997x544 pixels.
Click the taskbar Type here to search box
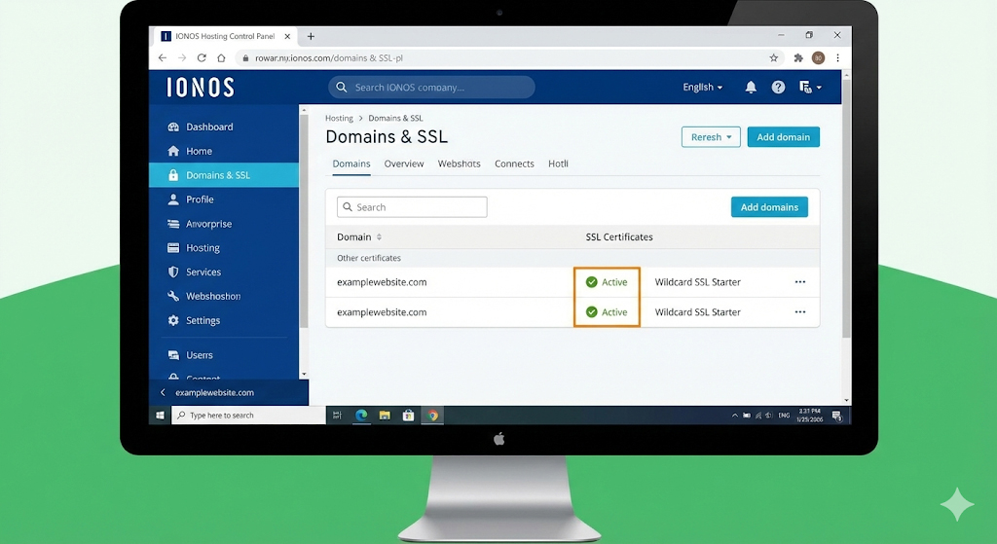coord(248,415)
